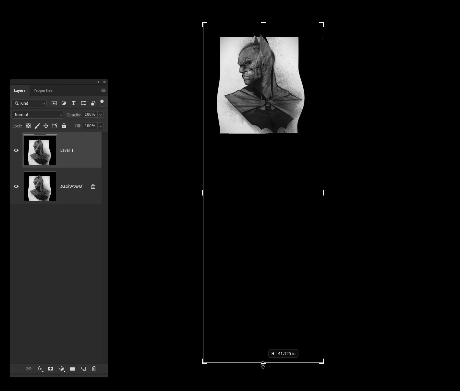This screenshot has height=391, width=460.
Task: Click the bottom-center crop handle
Action: pyautogui.click(x=263, y=363)
